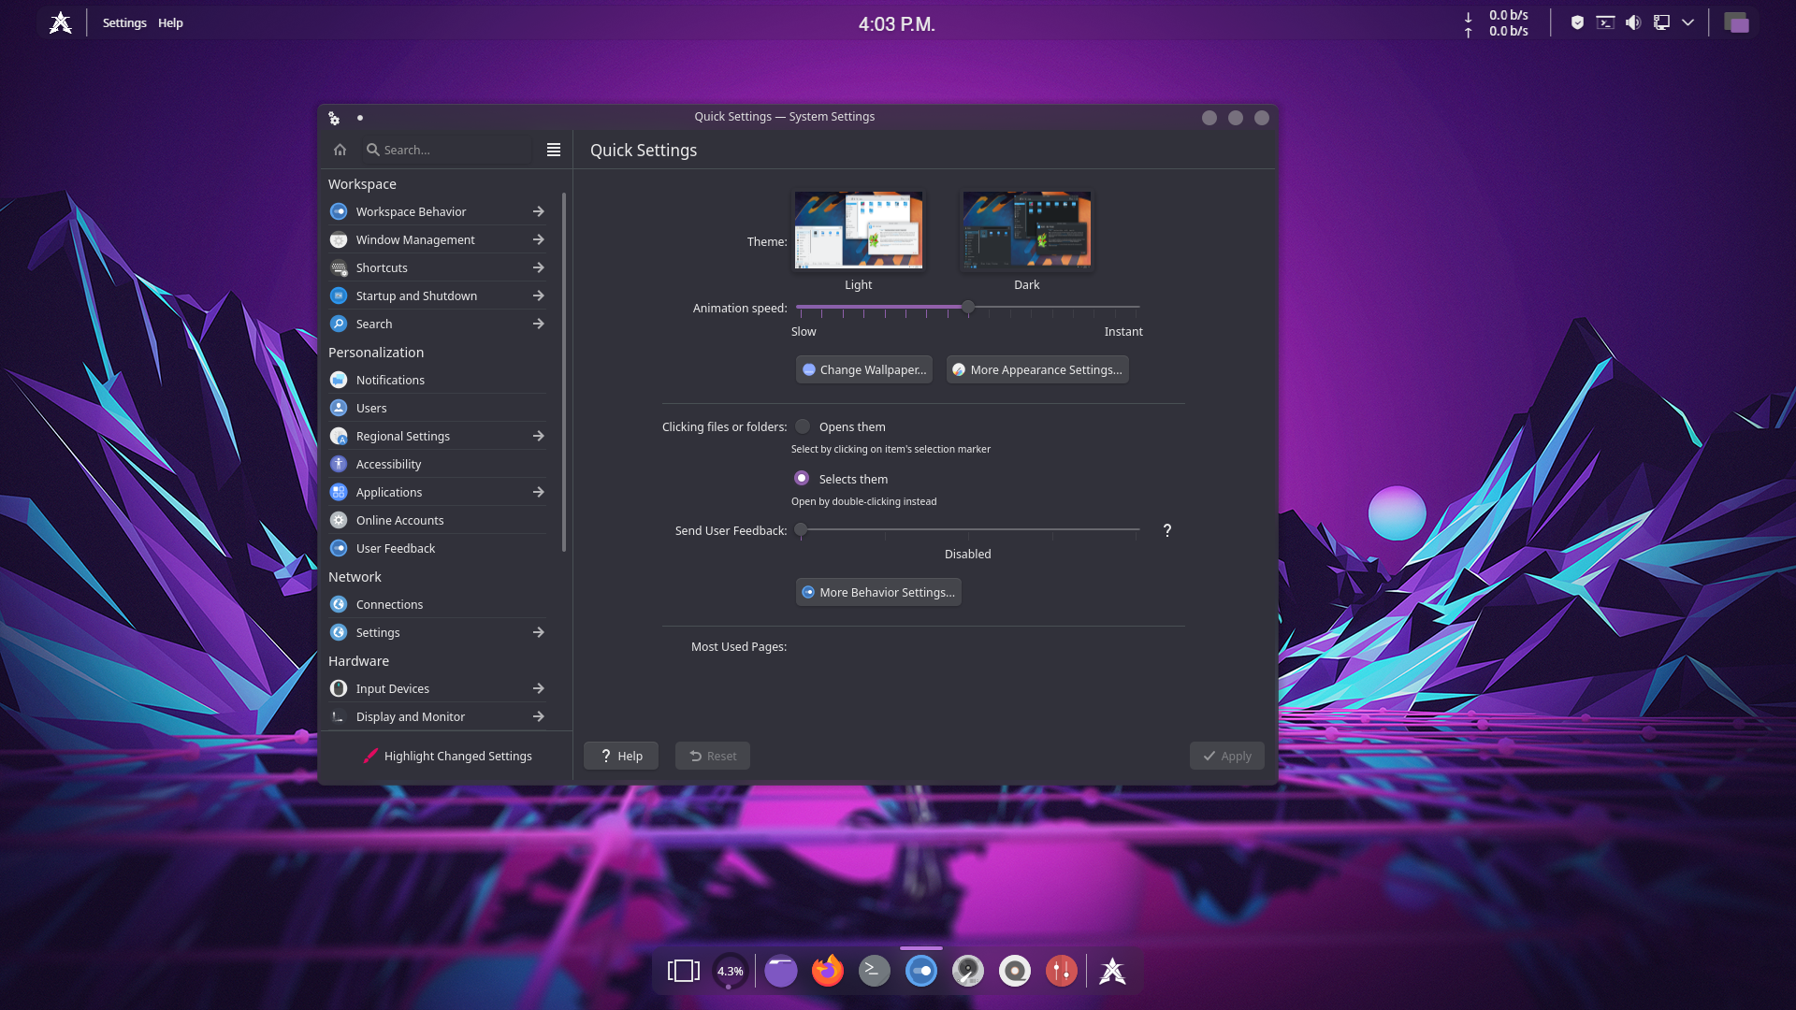Click the Online Accounts icon
Image resolution: width=1796 pixels, height=1010 pixels.
(339, 520)
